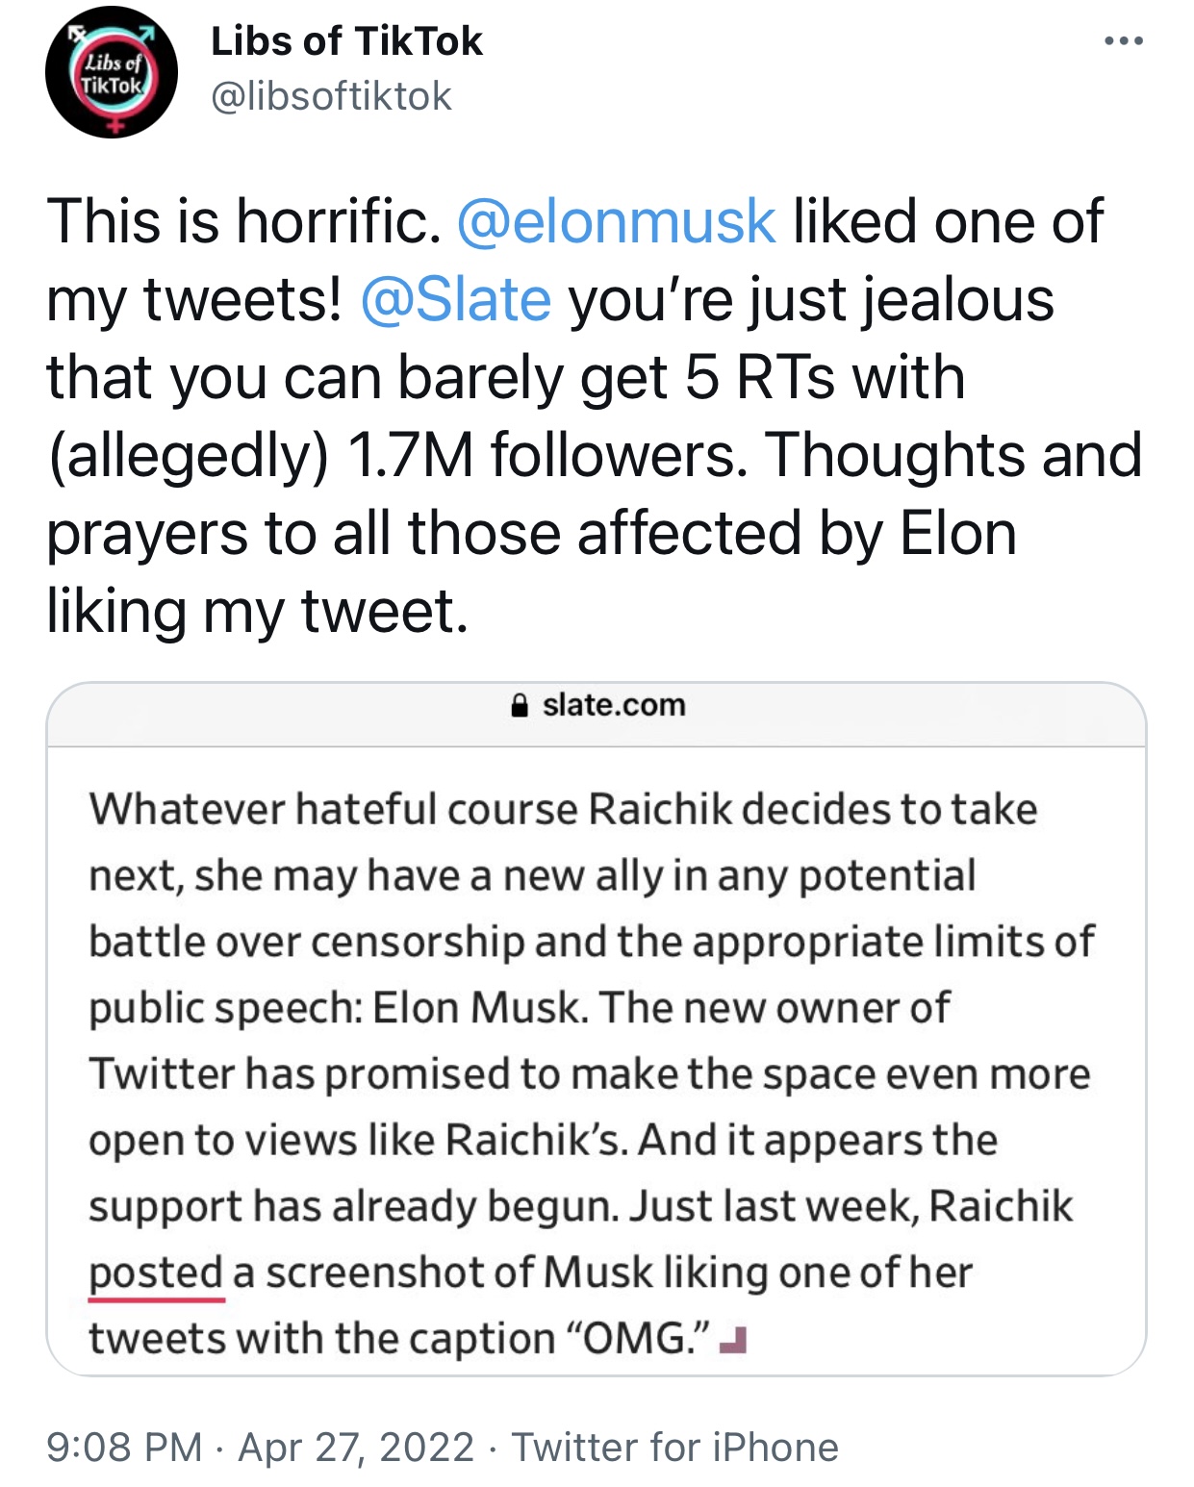The image size is (1194, 1487).
Task: Select the Apr 27, 2022 date
Action: (x=356, y=1447)
